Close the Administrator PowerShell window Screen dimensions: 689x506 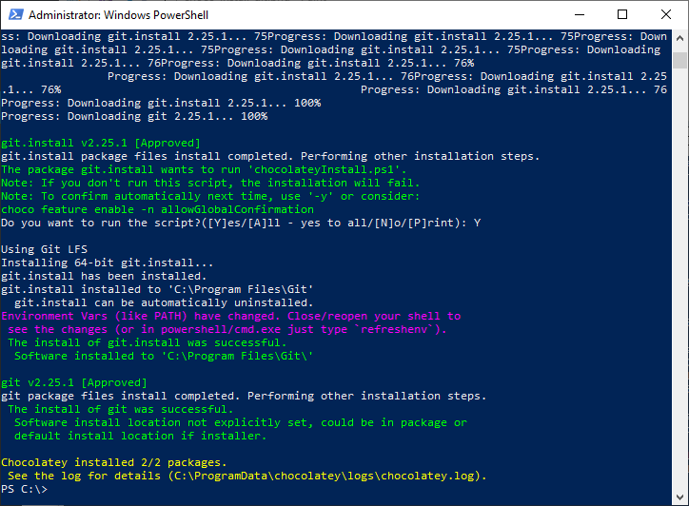pos(666,14)
